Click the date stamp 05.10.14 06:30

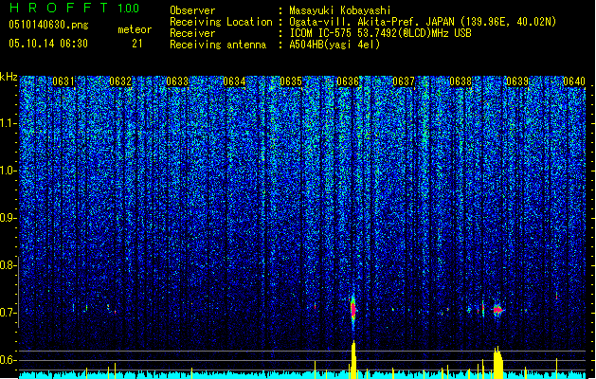pos(48,44)
